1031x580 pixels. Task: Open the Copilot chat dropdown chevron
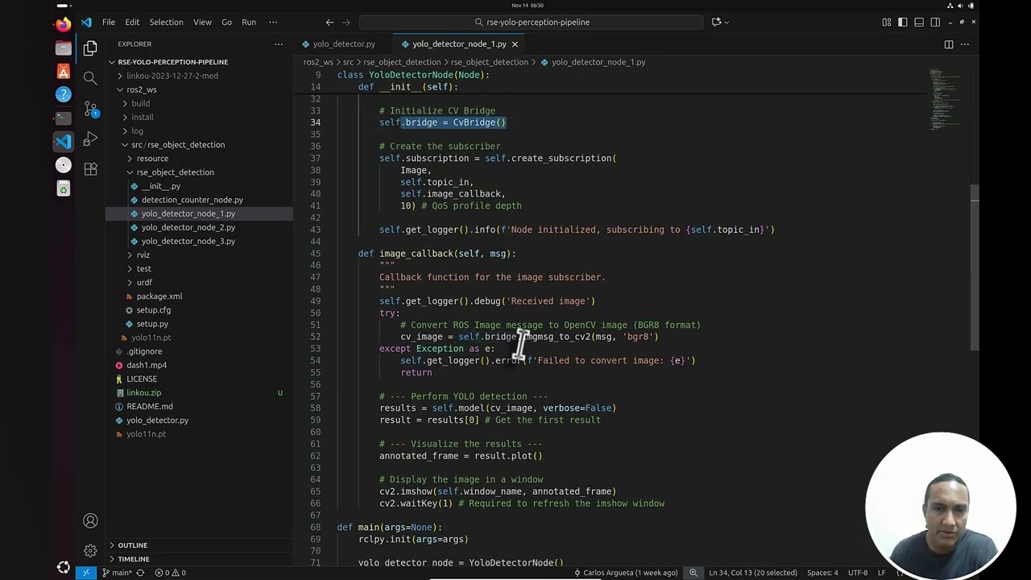pyautogui.click(x=727, y=22)
